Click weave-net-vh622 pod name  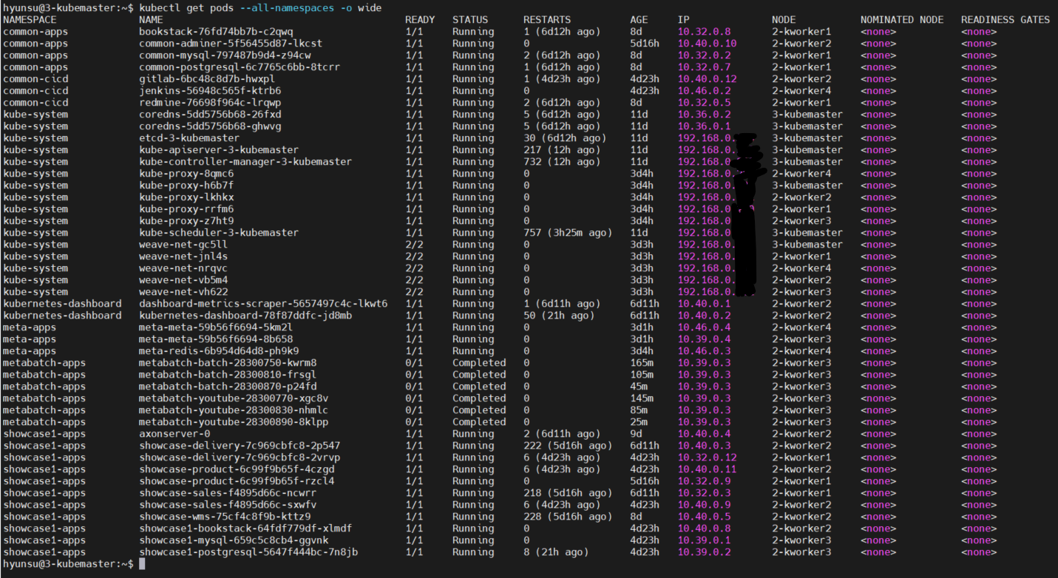[183, 292]
